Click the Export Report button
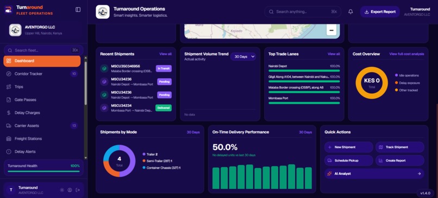This screenshot has width=438, height=198. coord(380,12)
